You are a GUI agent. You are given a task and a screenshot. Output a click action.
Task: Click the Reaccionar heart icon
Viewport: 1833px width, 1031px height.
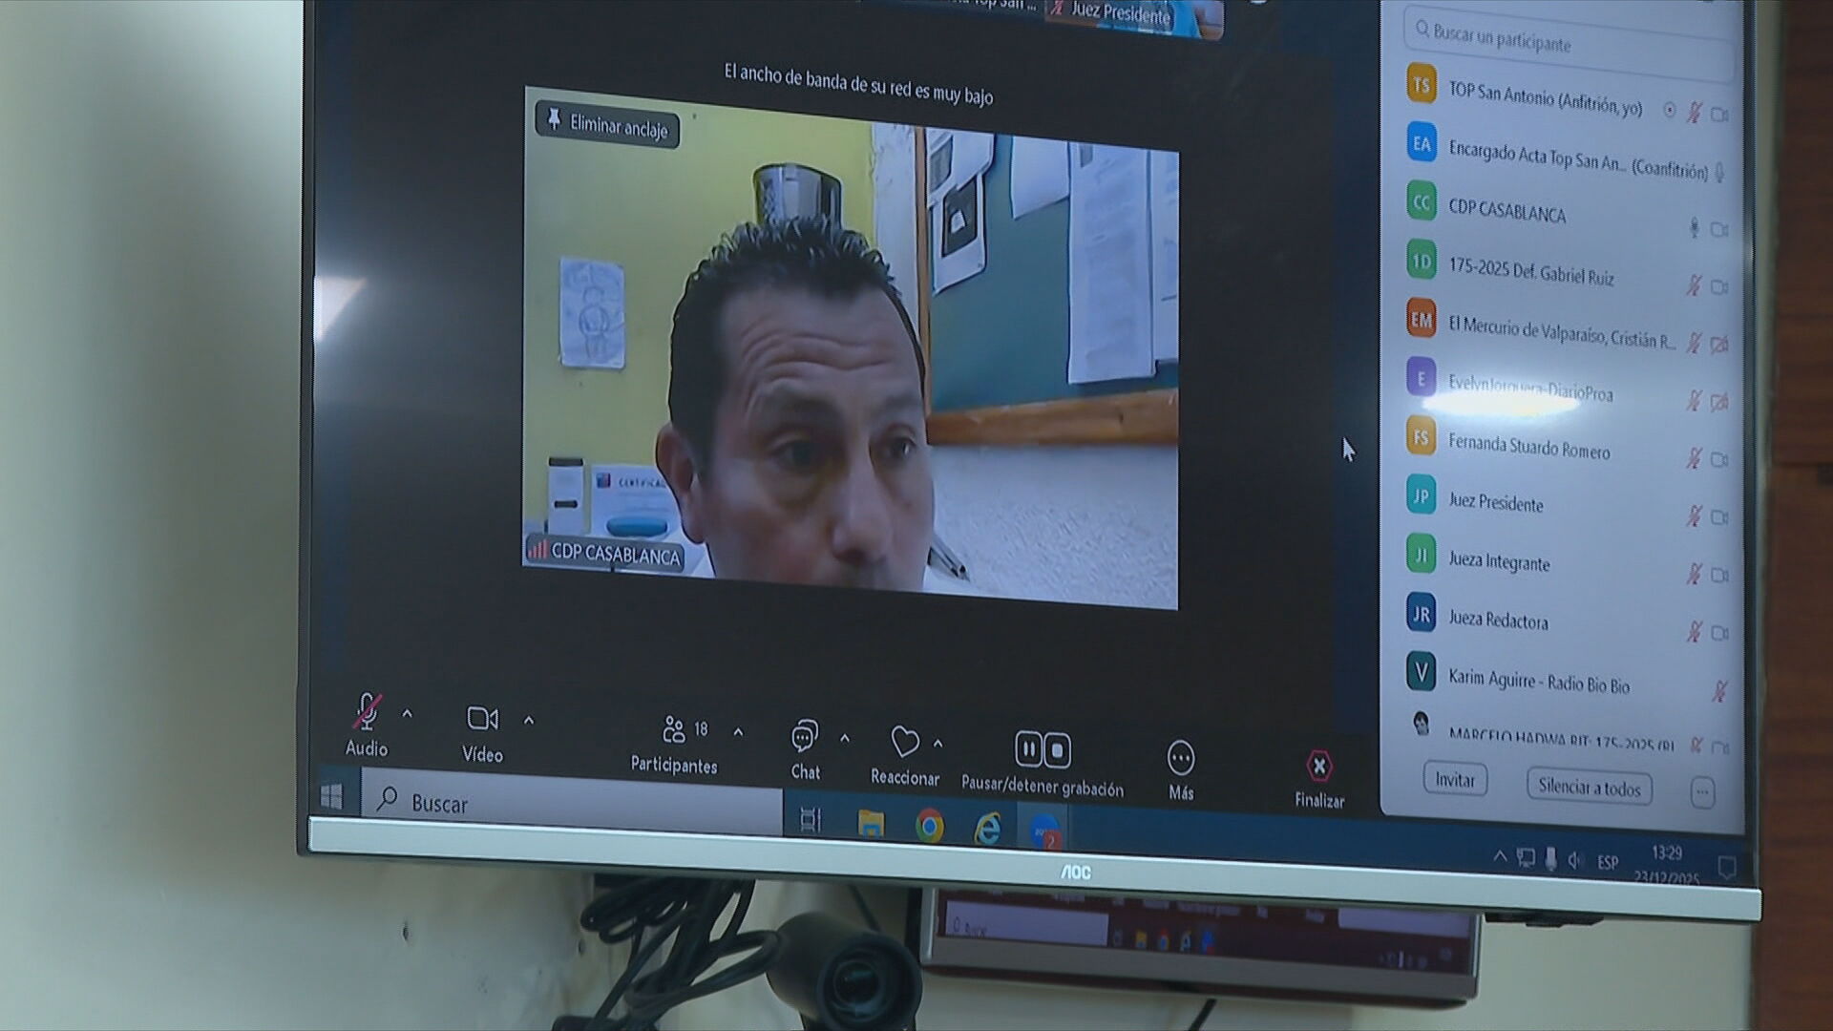tap(904, 742)
